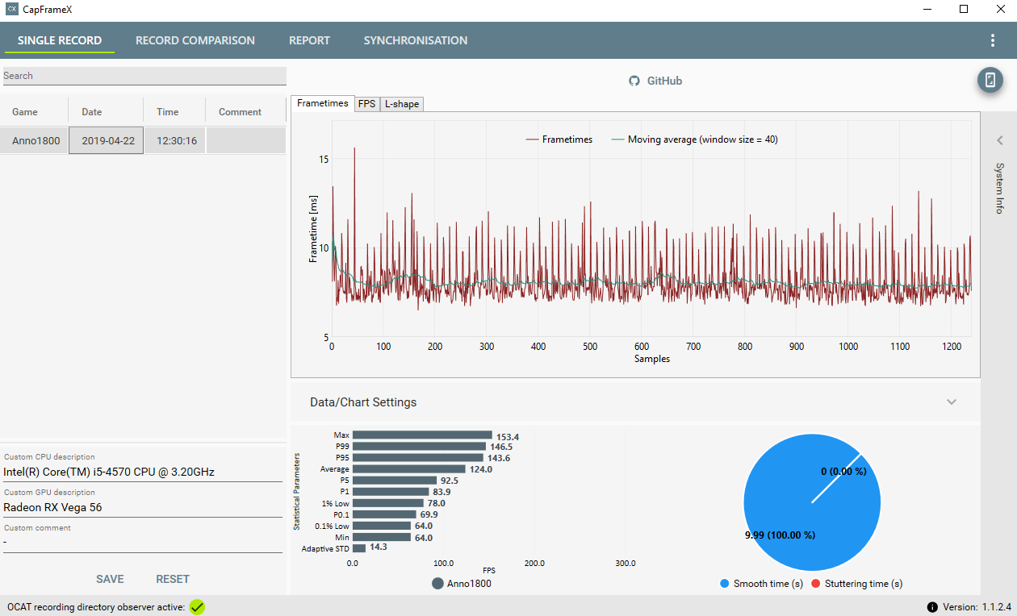
Task: Open the three-dot options menu
Action: pos(993,40)
